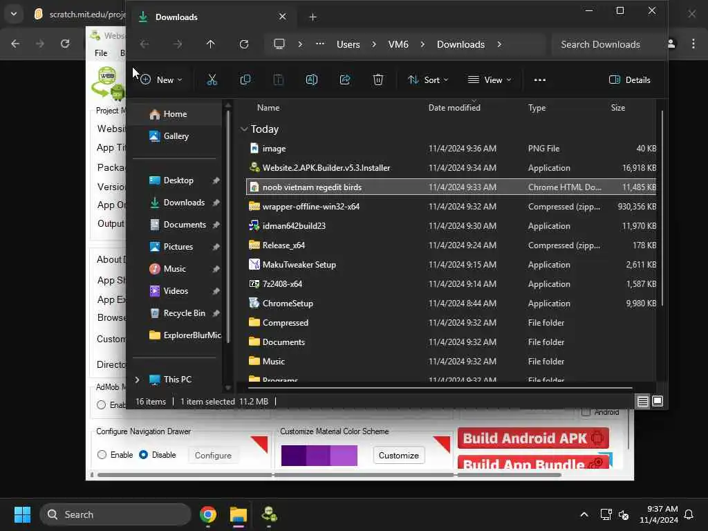
Task: Switch to details list view icon in status bar
Action: [642, 401]
